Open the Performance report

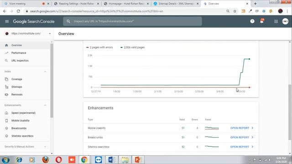pos(25,53)
